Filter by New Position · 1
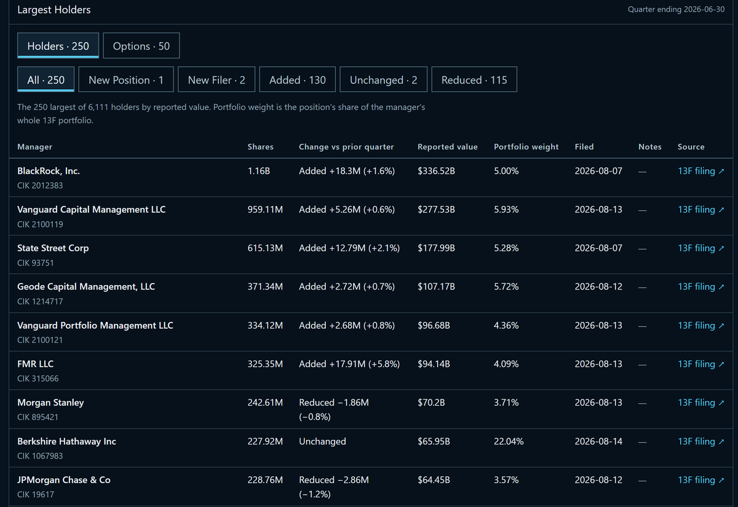 126,80
